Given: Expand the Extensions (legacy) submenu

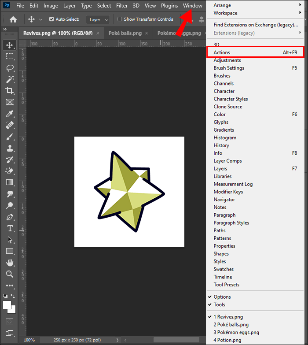Looking at the screenshot, I should tap(255, 33).
